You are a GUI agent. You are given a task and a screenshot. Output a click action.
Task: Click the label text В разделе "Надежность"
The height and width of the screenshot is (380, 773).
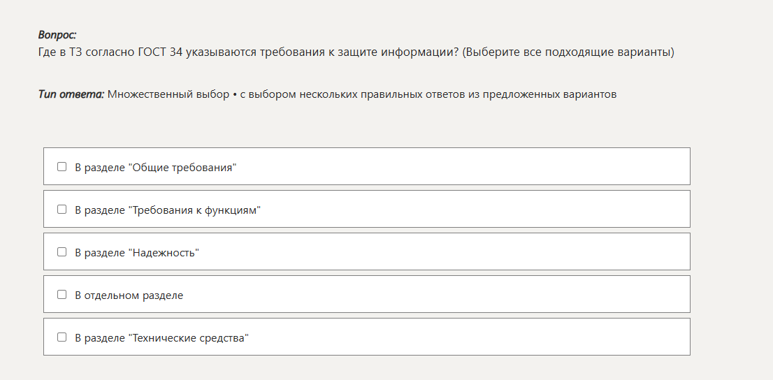[x=137, y=253]
